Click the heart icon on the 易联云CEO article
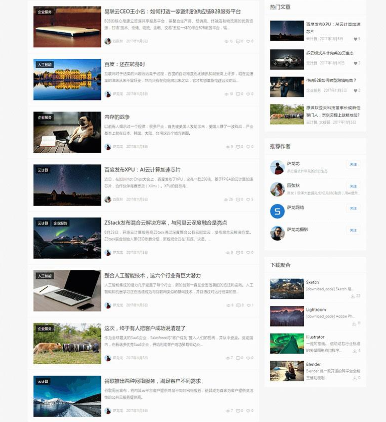 [x=247, y=41]
